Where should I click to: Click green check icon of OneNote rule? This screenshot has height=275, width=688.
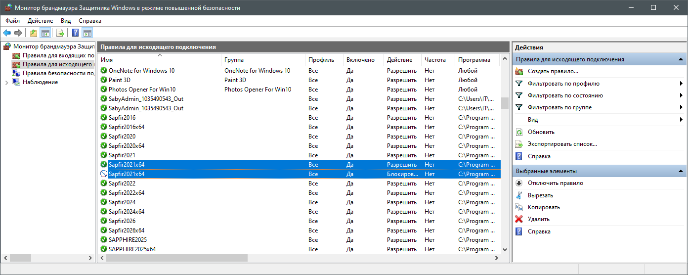click(104, 71)
